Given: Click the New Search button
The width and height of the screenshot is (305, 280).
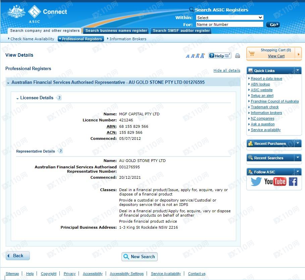Looking at the screenshot, I should 139,257.
